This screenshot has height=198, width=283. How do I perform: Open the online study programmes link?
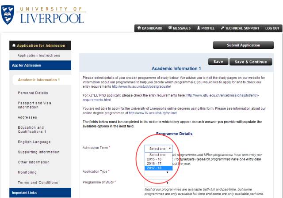[153, 113]
